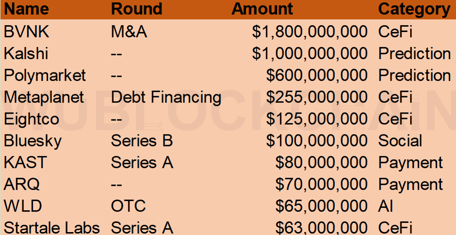Click the Category column header
Screen dimensions: 456x235
click(x=414, y=9)
